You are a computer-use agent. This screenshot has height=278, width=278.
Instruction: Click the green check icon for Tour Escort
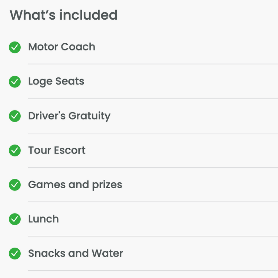15,150
